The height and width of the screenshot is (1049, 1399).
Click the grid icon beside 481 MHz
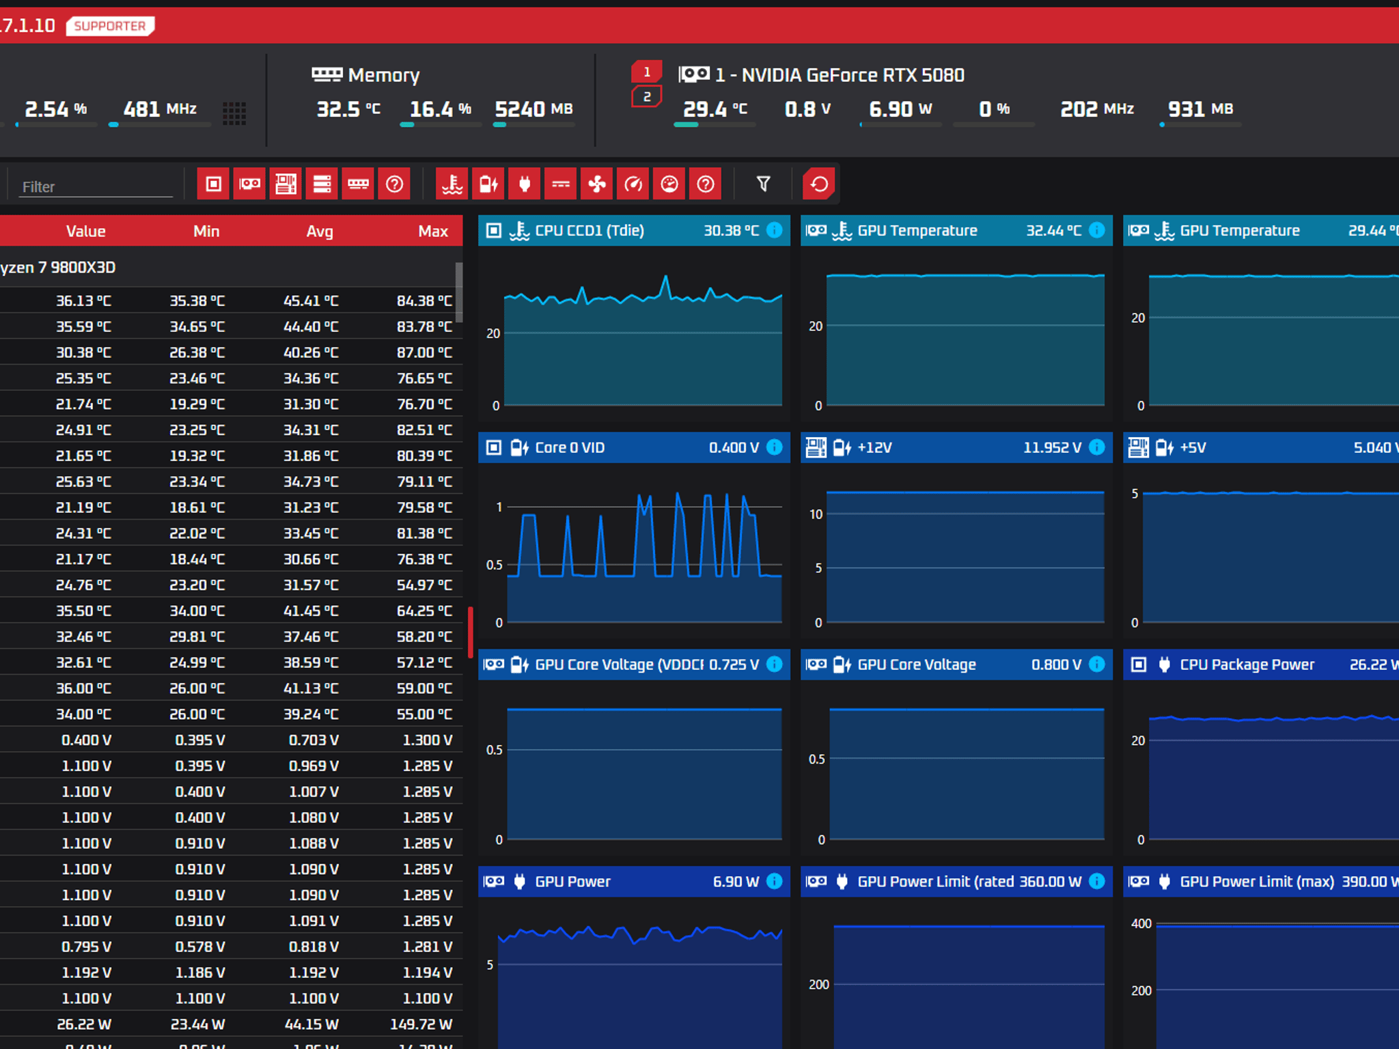point(234,113)
